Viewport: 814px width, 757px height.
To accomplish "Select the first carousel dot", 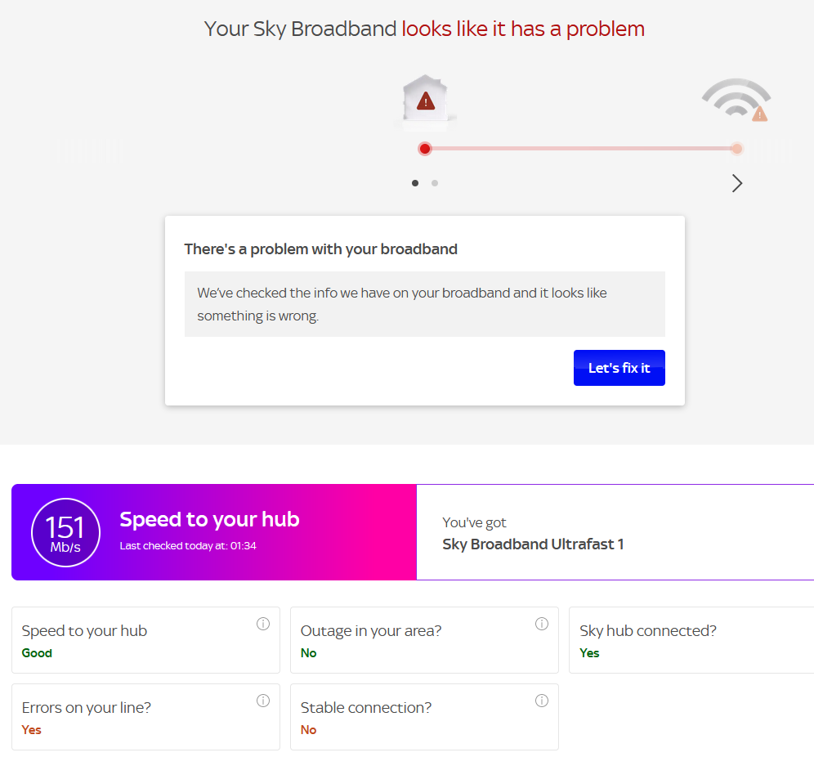I will click(x=415, y=183).
